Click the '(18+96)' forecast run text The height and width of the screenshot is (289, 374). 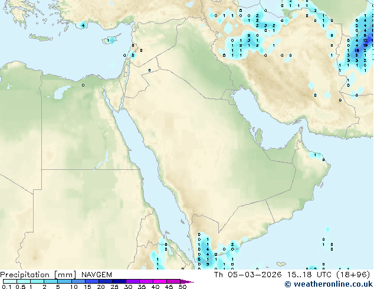click(x=353, y=275)
